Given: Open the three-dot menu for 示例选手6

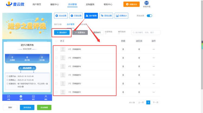Looking at the screenshot, I should [154, 49].
